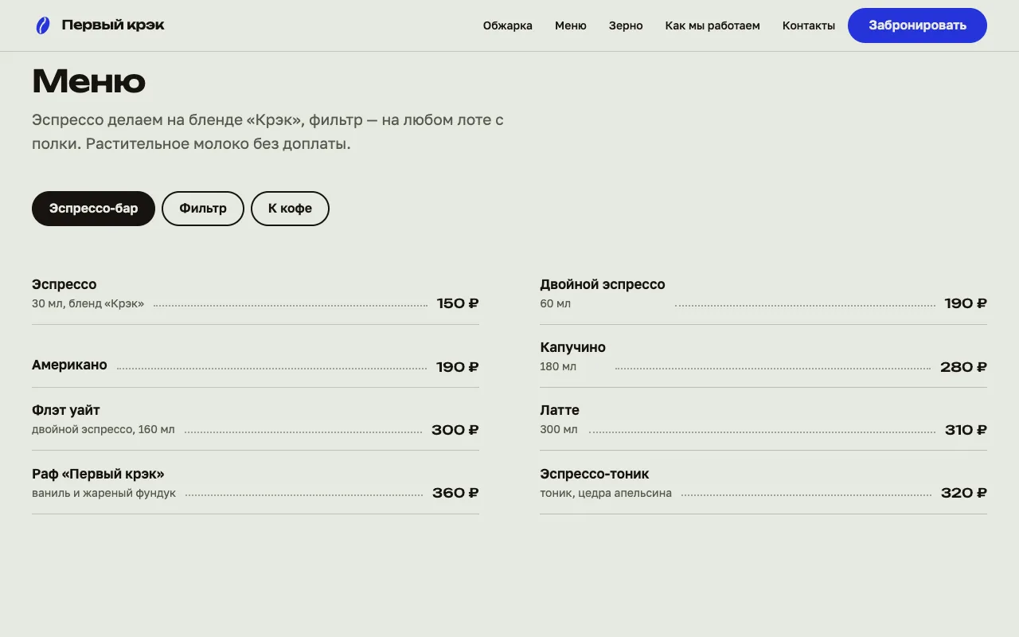Click the Забронировать button
Image resolution: width=1019 pixels, height=637 pixels.
[917, 25]
